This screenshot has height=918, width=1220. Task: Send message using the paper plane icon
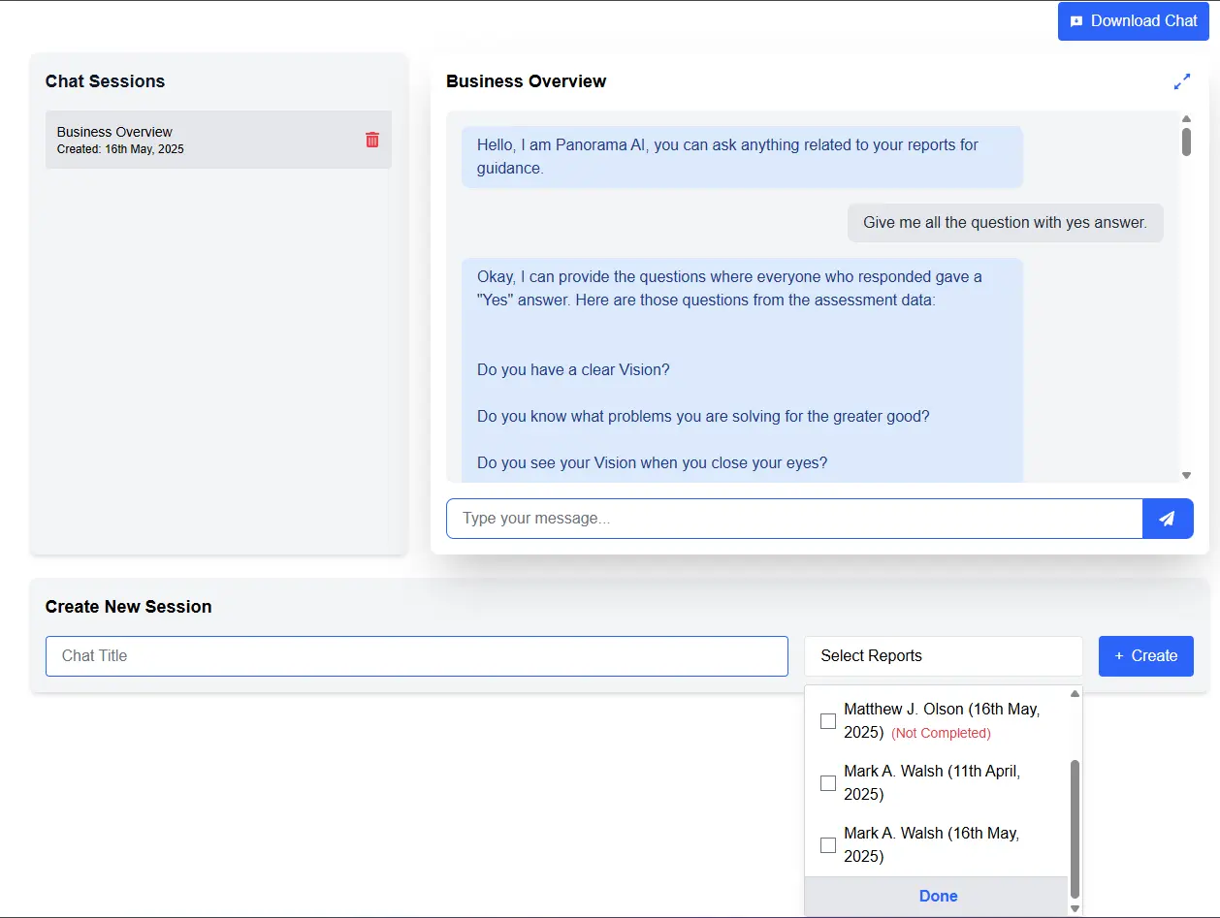coord(1168,519)
